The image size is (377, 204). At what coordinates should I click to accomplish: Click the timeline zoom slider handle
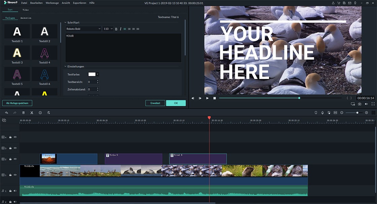tap(357, 113)
